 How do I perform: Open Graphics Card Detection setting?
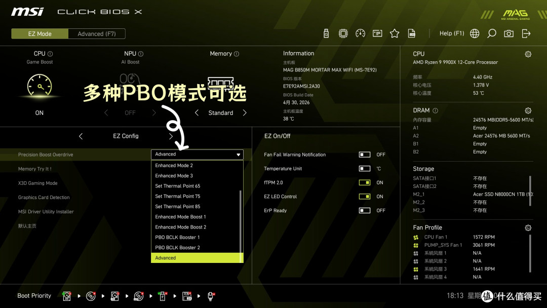tap(44, 198)
